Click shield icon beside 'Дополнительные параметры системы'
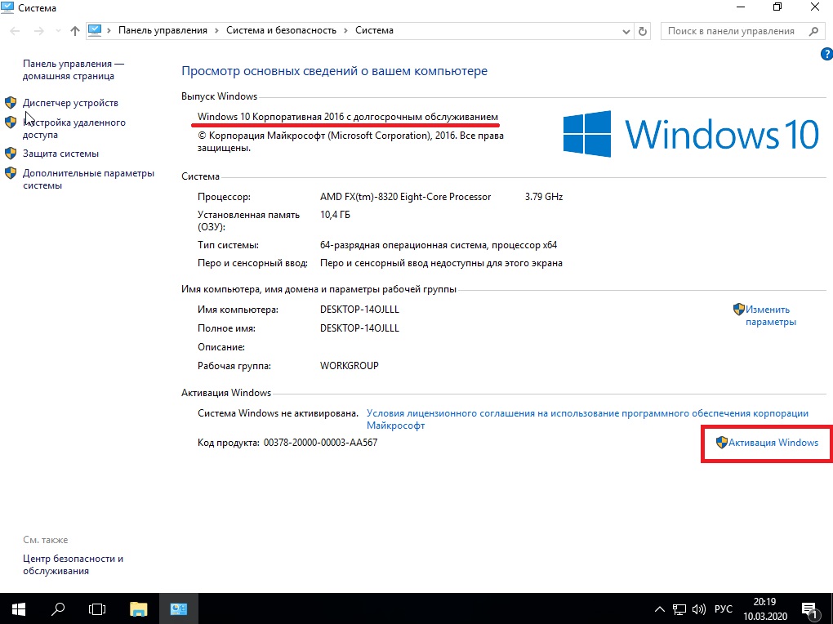 point(11,173)
